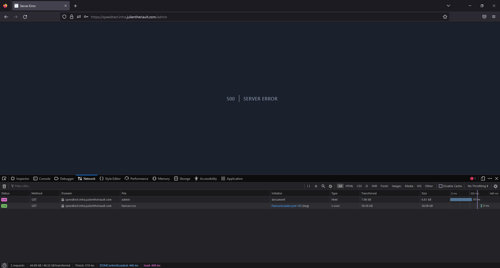The width and height of the screenshot is (500, 268).
Task: Filter requests by XHR
Action: pyautogui.click(x=374, y=186)
